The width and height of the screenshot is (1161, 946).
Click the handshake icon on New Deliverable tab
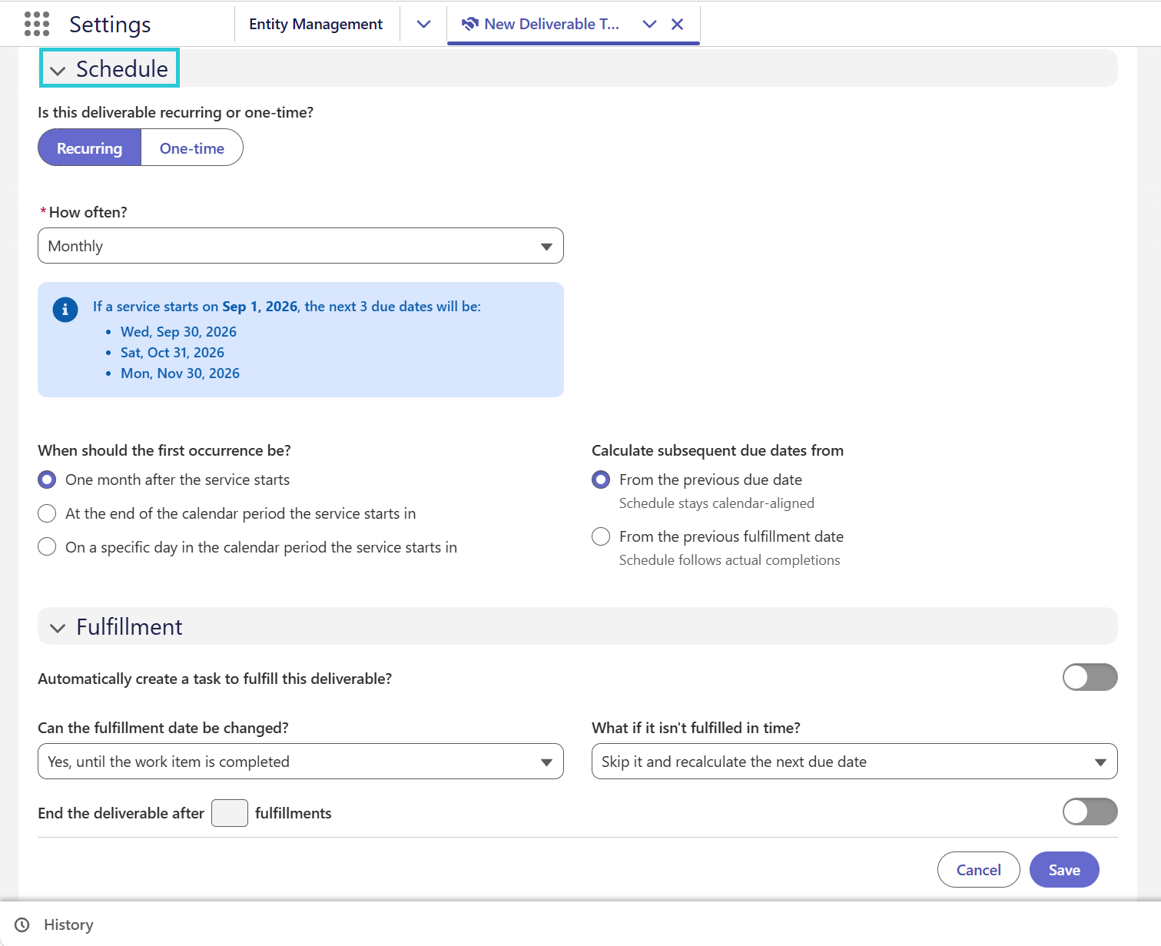(x=470, y=24)
